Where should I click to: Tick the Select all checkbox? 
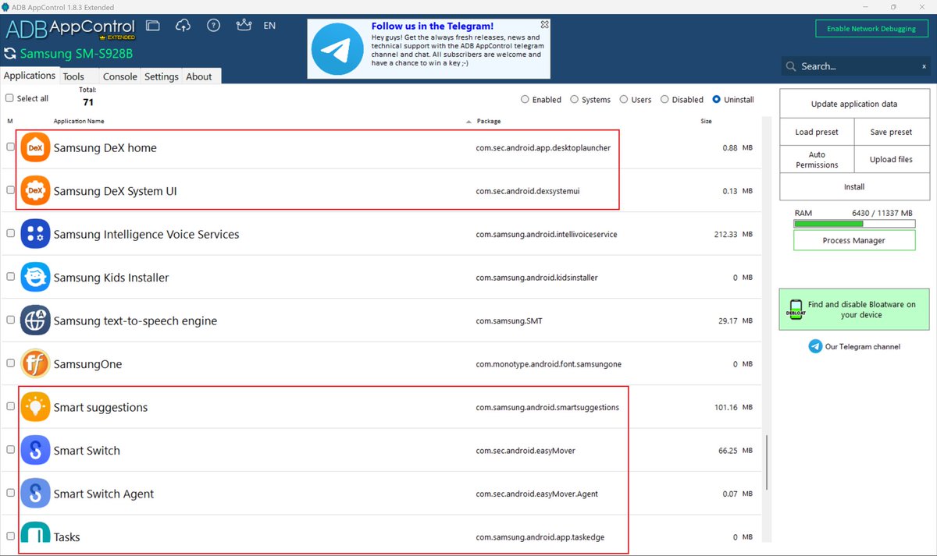(10, 98)
